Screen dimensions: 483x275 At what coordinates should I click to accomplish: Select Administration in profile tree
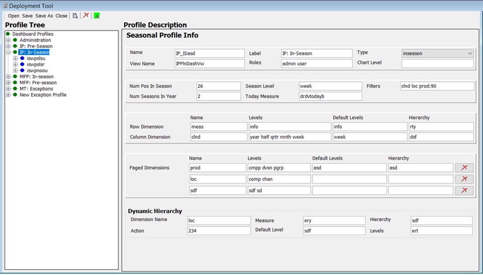(x=35, y=40)
